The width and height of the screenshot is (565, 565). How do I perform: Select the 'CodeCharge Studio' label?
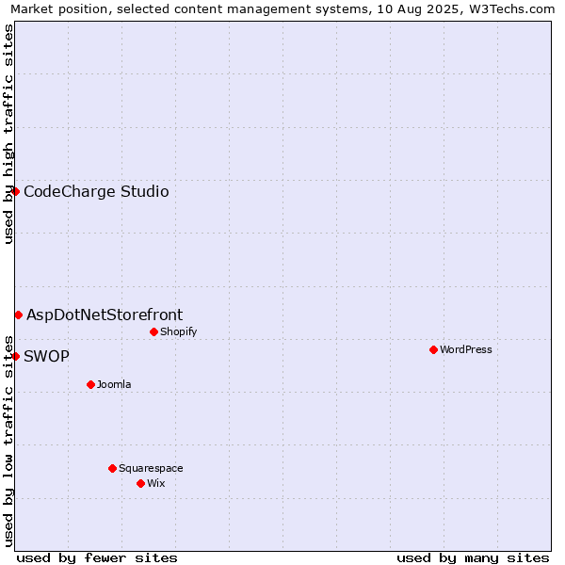pos(96,192)
